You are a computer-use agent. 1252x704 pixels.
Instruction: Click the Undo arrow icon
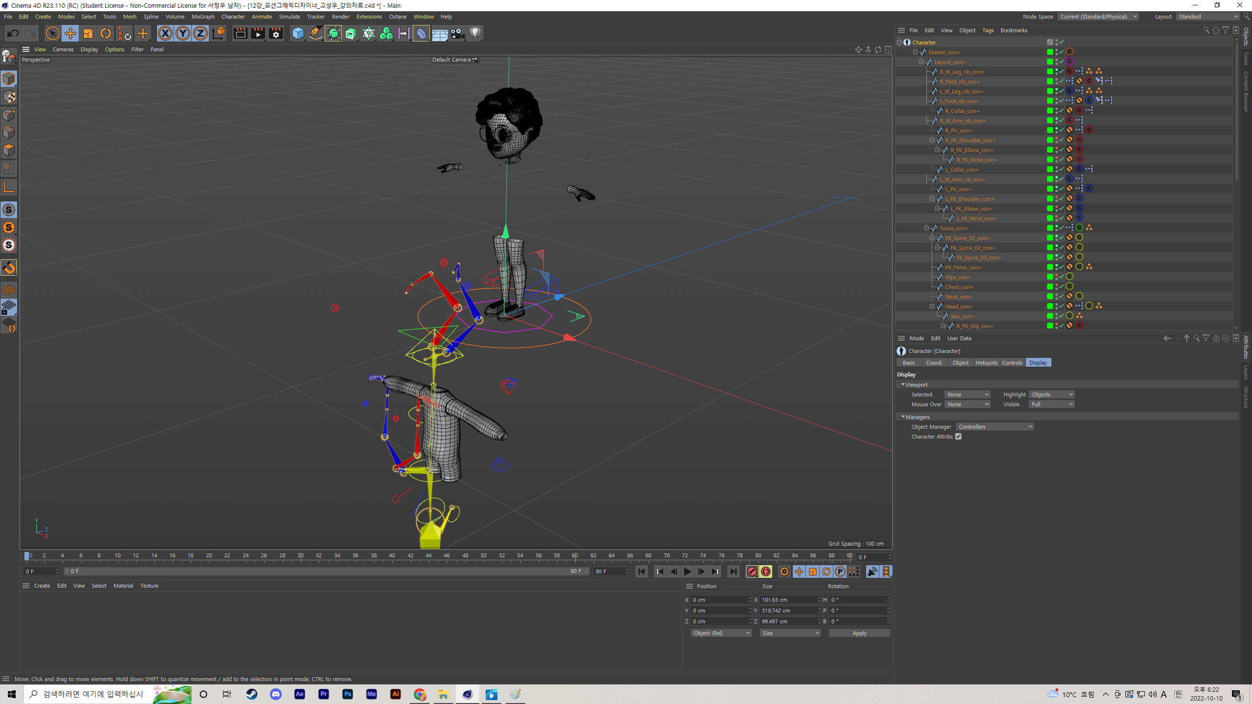[x=13, y=33]
